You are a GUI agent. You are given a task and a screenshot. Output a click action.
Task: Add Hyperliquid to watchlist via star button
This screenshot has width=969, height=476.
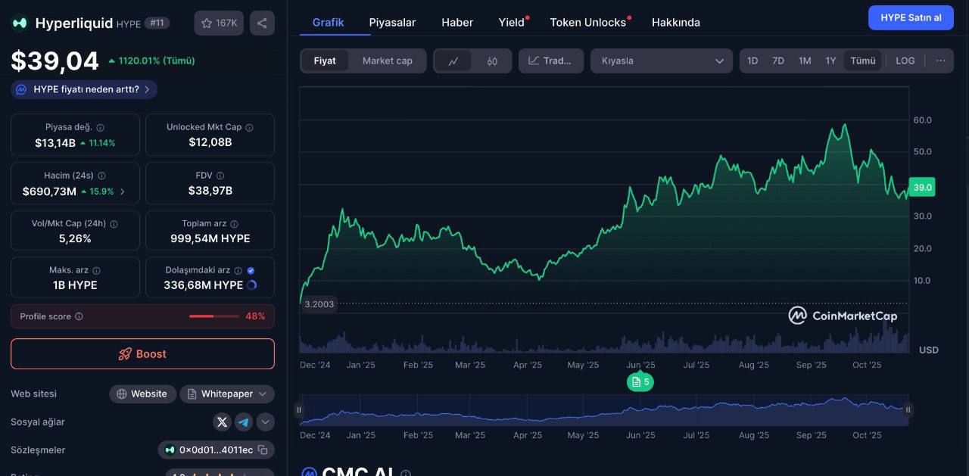(x=219, y=23)
